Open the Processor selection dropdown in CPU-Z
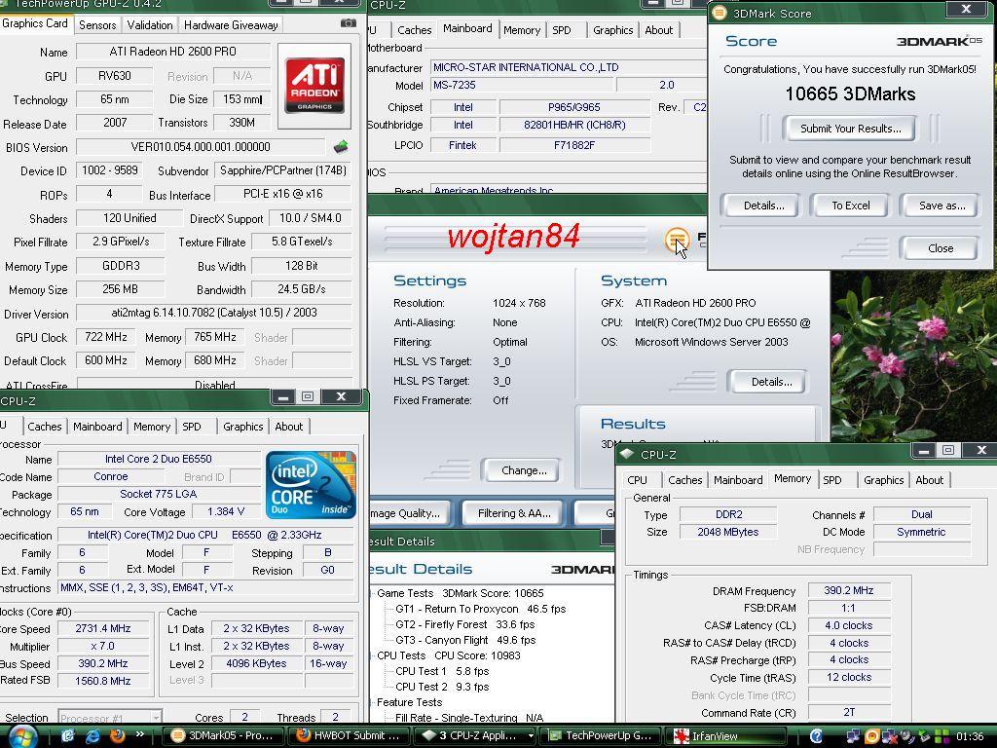The height and width of the screenshot is (748, 997). 155,718
